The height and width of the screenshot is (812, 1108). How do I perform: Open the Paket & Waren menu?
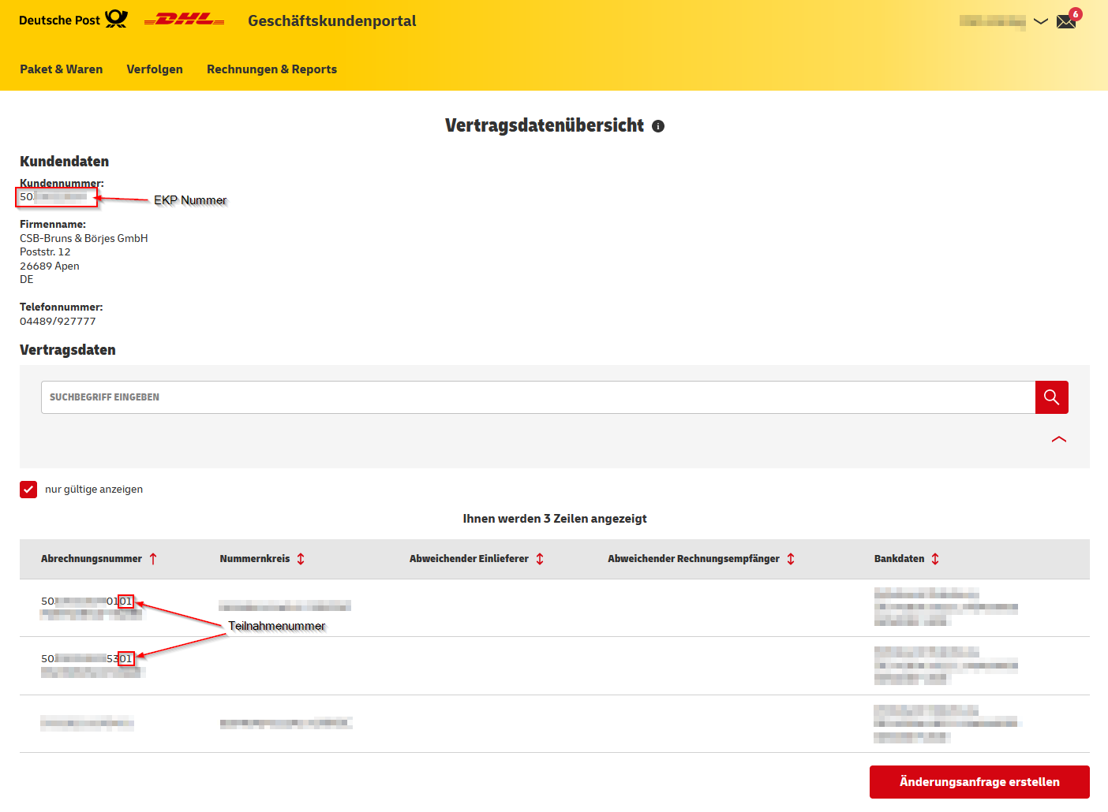point(62,69)
